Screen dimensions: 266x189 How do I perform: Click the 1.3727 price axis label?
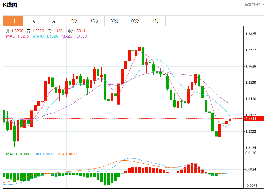pos(251,50)
